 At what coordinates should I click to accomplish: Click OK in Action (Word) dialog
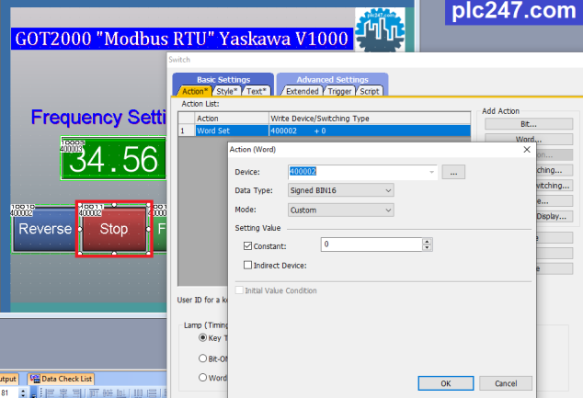pyautogui.click(x=446, y=383)
